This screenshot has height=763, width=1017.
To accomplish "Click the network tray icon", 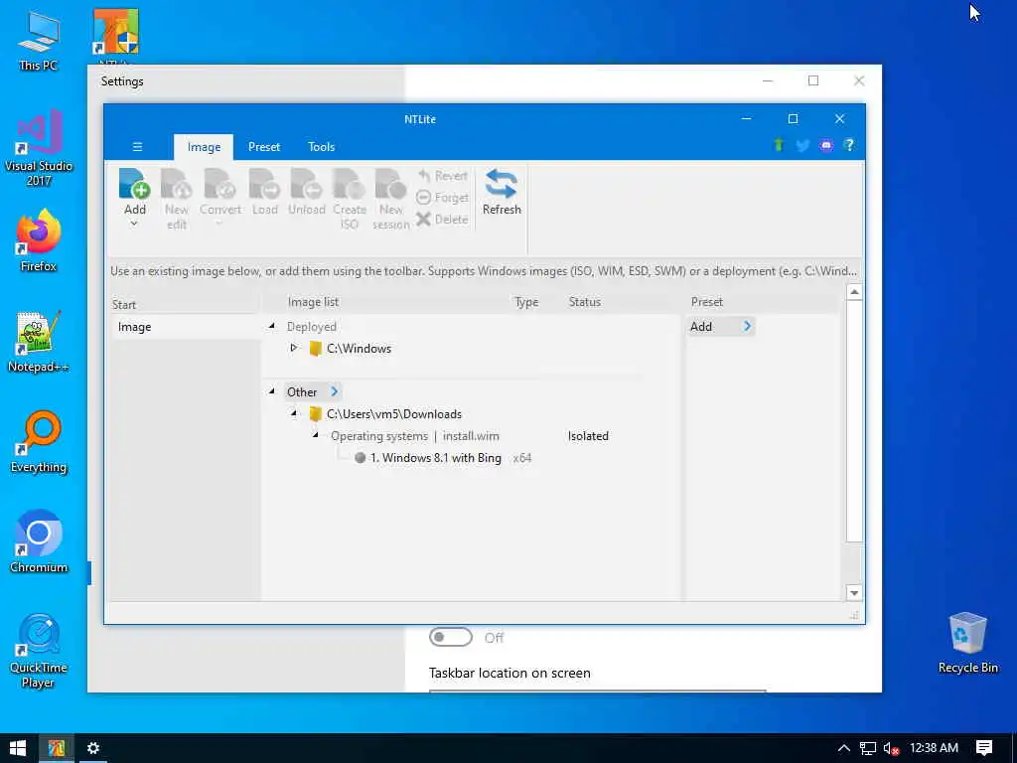I will 868,749.
